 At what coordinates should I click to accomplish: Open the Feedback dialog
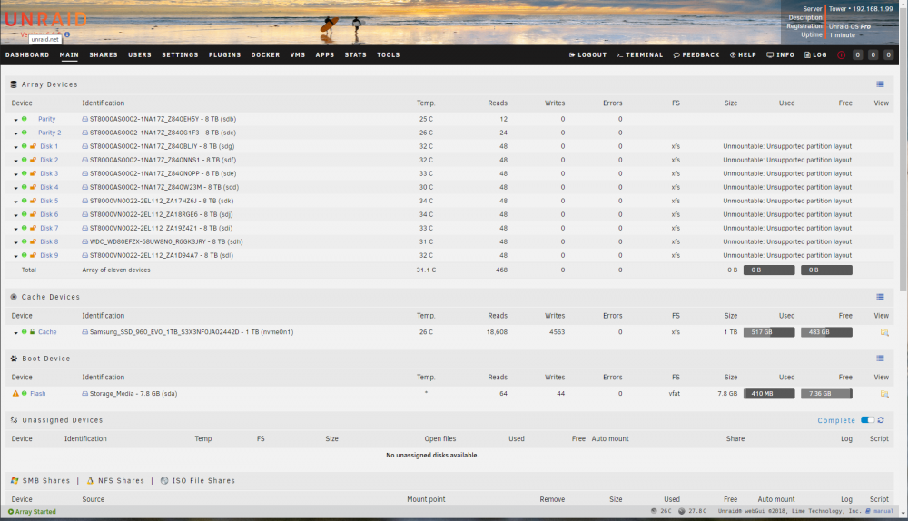[x=696, y=55]
